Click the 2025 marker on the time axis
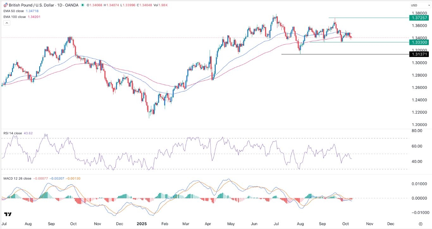The height and width of the screenshot is (229, 432). pyautogui.click(x=142, y=224)
